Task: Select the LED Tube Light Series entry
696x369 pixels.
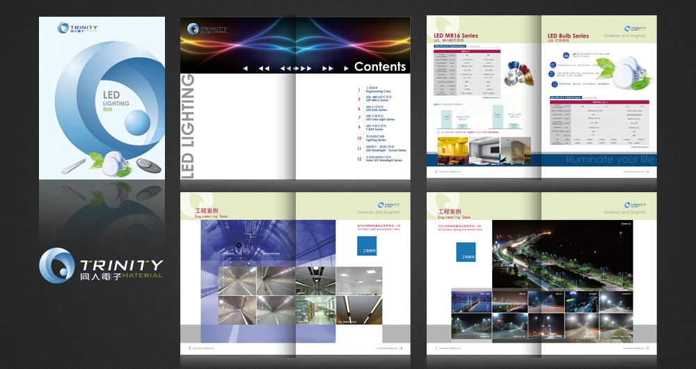Action: pos(380,118)
